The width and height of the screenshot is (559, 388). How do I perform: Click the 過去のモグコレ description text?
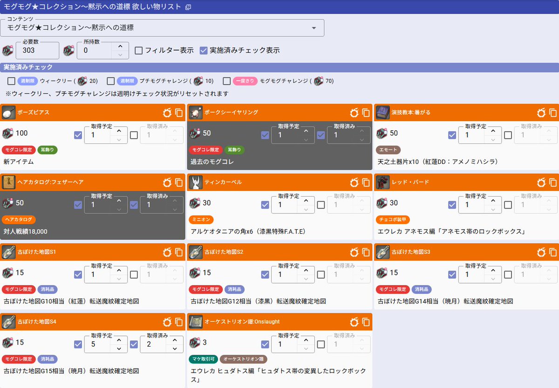click(x=212, y=162)
